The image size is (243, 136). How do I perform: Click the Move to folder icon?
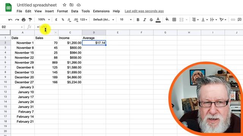pos(71,5)
